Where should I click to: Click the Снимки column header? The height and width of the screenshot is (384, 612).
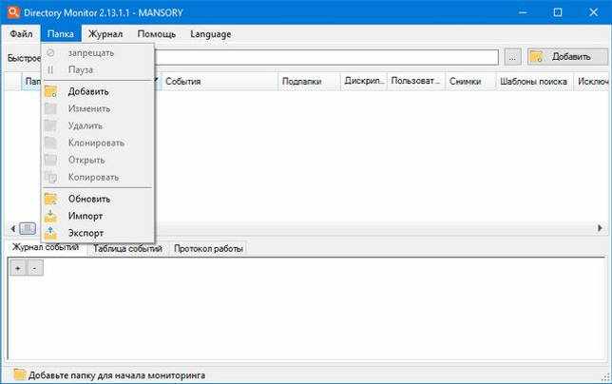coord(470,81)
